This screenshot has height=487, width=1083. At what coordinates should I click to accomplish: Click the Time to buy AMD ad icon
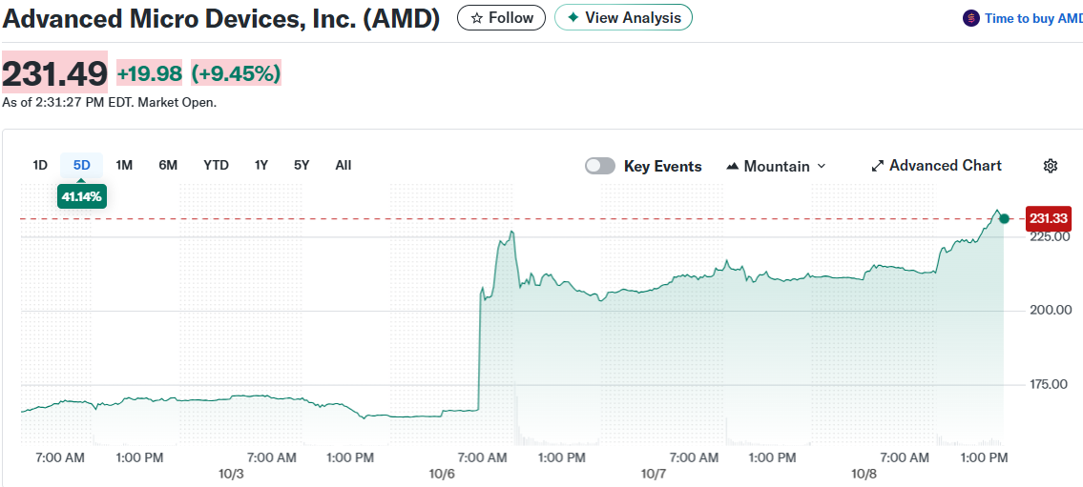click(971, 18)
